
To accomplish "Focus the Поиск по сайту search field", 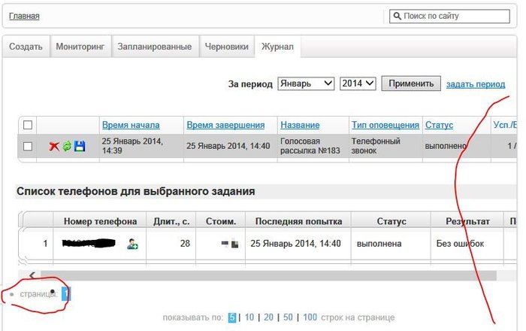I will [449, 16].
